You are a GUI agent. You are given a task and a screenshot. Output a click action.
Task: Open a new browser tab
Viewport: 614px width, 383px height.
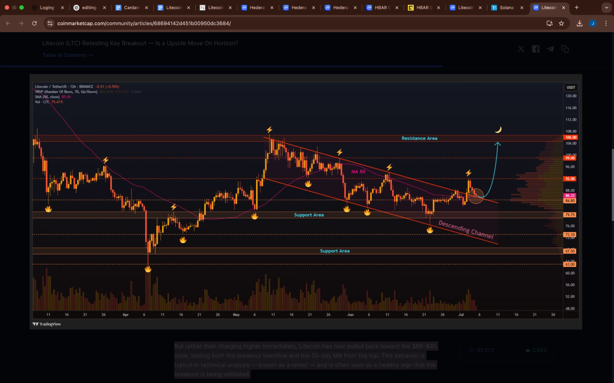click(x=577, y=7)
